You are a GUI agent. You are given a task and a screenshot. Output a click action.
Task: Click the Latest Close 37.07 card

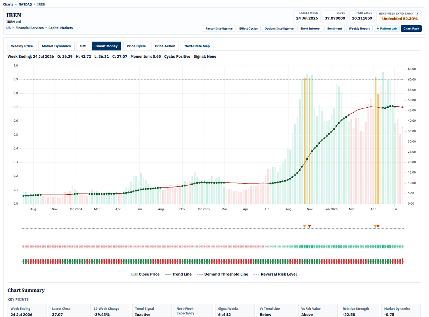pyautogui.click(x=69, y=311)
